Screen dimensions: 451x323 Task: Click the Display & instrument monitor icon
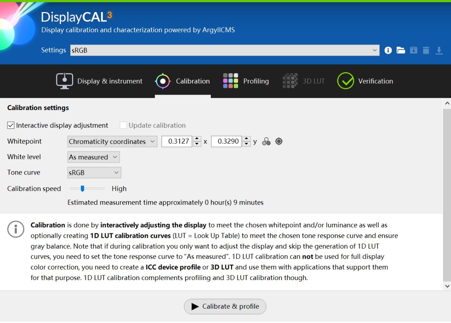[x=65, y=81]
